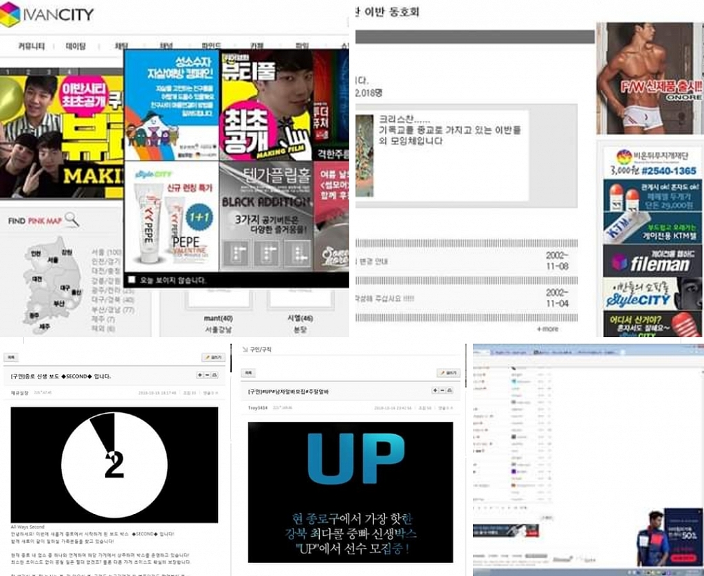This screenshot has width=704, height=576.
Task: Click the 글쓰기 button on UP post
Action: [x=448, y=373]
